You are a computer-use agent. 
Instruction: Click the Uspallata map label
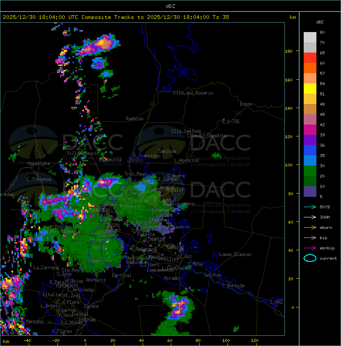coord(39,164)
